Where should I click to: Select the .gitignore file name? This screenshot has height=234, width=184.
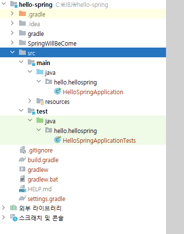click(40, 150)
